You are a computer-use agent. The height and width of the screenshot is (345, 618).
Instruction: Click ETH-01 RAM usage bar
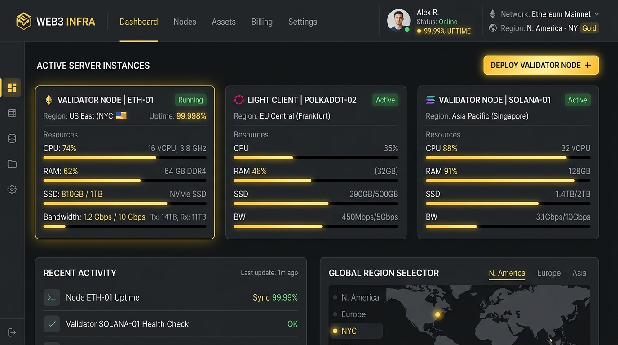point(125,181)
